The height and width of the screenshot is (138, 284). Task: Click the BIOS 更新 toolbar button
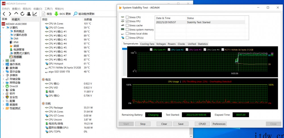tap(63, 14)
